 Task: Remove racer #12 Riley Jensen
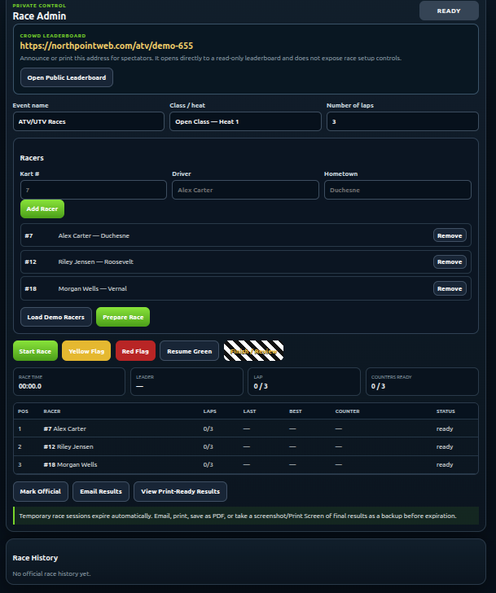click(x=450, y=261)
